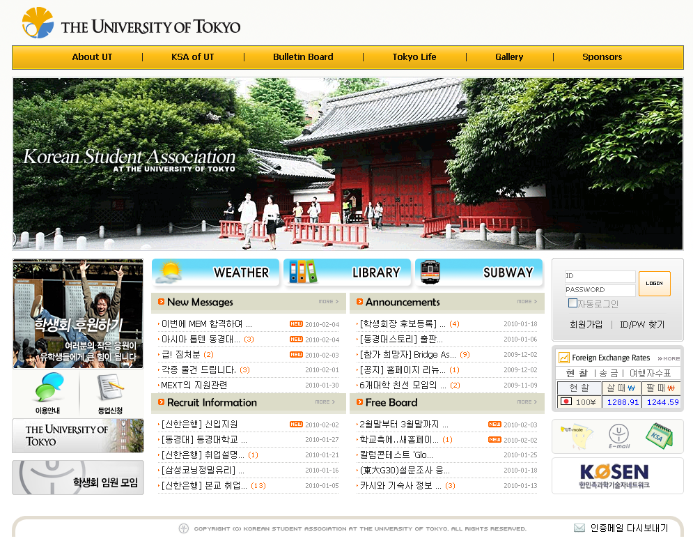Click the 등업신청 notepad icon
This screenshot has width=693, height=557.
[x=111, y=394]
